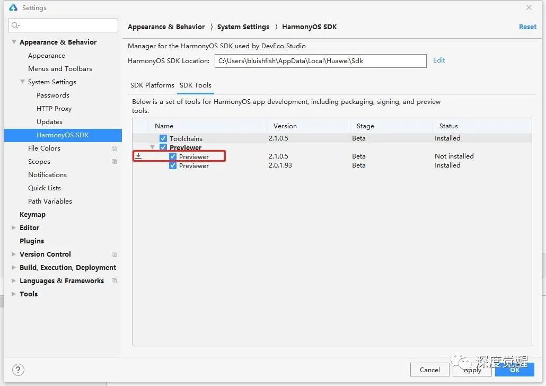
Task: Open Scopes settings
Action: [39, 162]
